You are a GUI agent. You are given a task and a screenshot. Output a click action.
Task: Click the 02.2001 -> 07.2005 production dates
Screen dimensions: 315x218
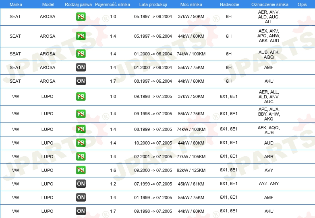coord(153,157)
